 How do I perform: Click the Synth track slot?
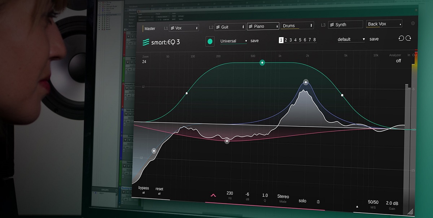[345, 25]
